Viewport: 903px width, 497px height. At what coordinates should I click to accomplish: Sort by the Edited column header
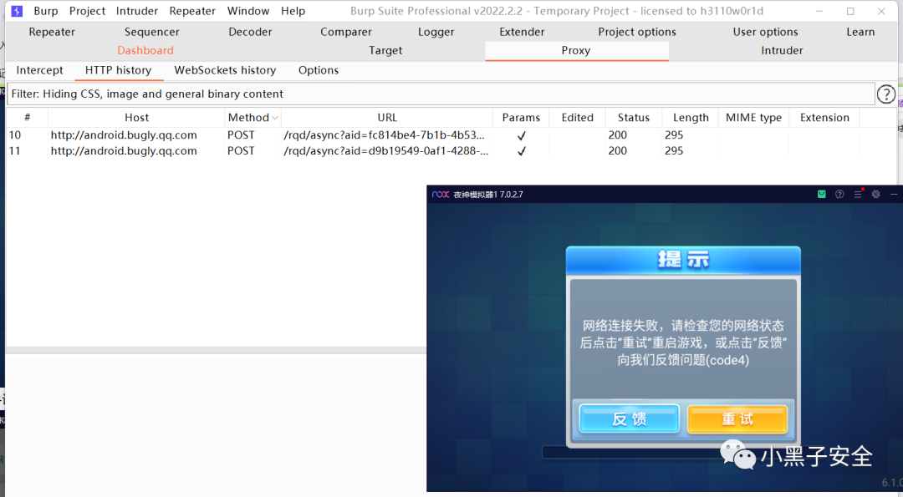tap(577, 117)
